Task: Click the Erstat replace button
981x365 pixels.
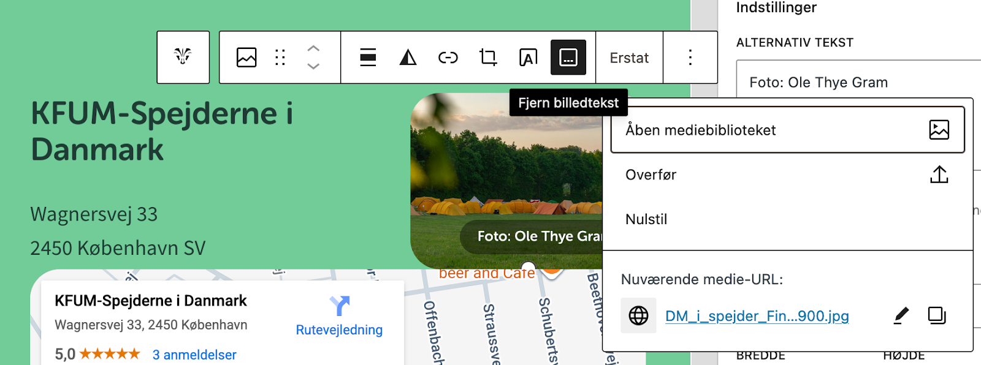Action: (x=629, y=58)
